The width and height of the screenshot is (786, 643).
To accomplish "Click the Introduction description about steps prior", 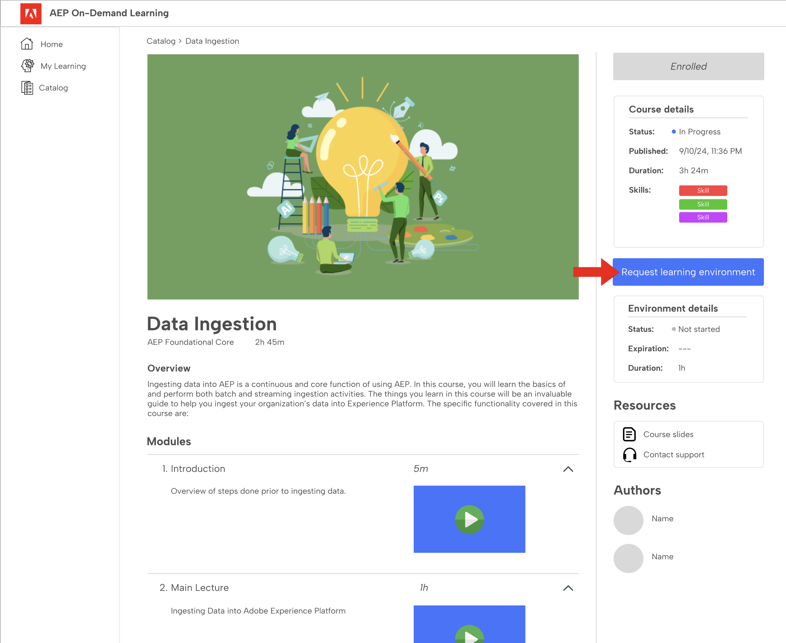I will [258, 491].
